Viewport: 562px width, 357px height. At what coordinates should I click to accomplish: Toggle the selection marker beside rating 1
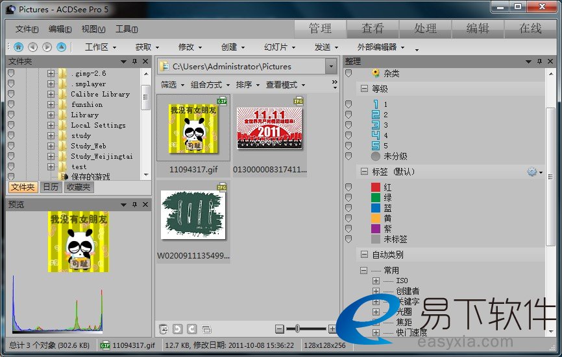click(348, 104)
